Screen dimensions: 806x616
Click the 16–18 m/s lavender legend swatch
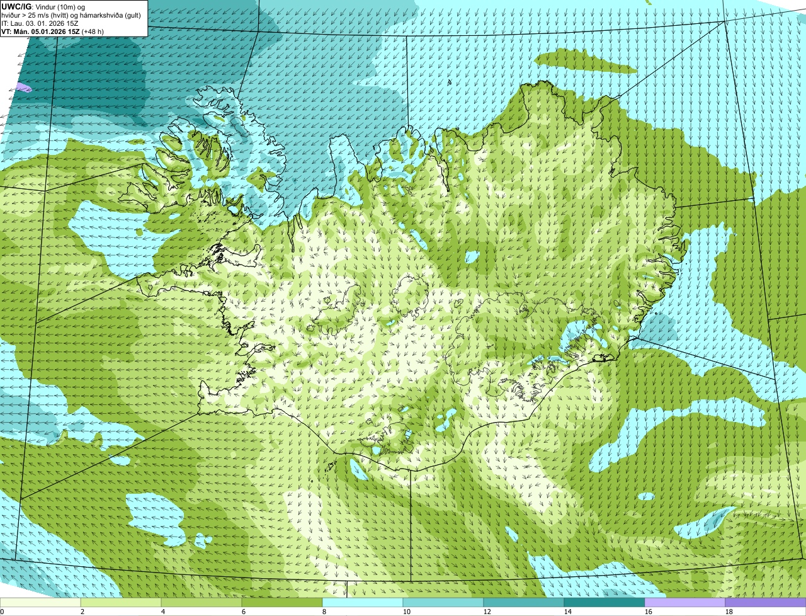point(685,602)
